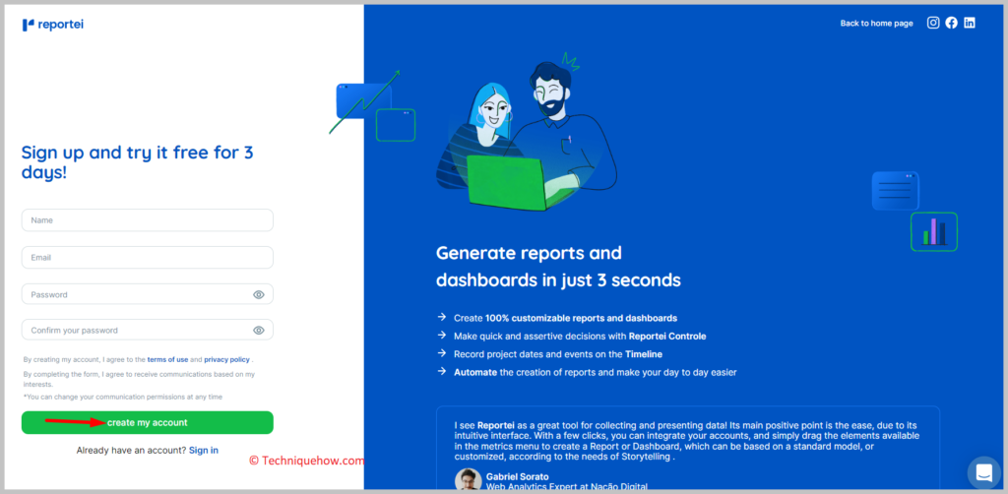The image size is (1008, 494).
Task: Click the 'Sign up and try it free' heading
Action: [x=138, y=162]
